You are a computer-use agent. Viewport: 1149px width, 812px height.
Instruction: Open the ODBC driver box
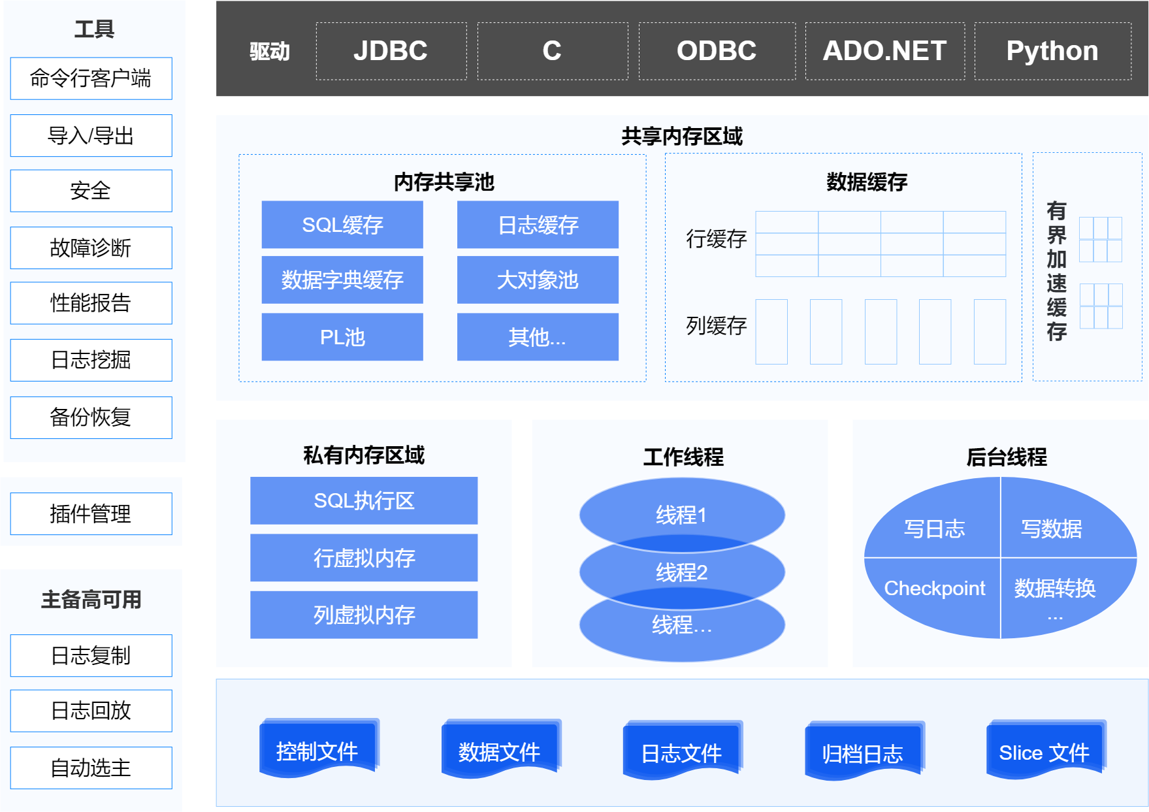coord(717,51)
